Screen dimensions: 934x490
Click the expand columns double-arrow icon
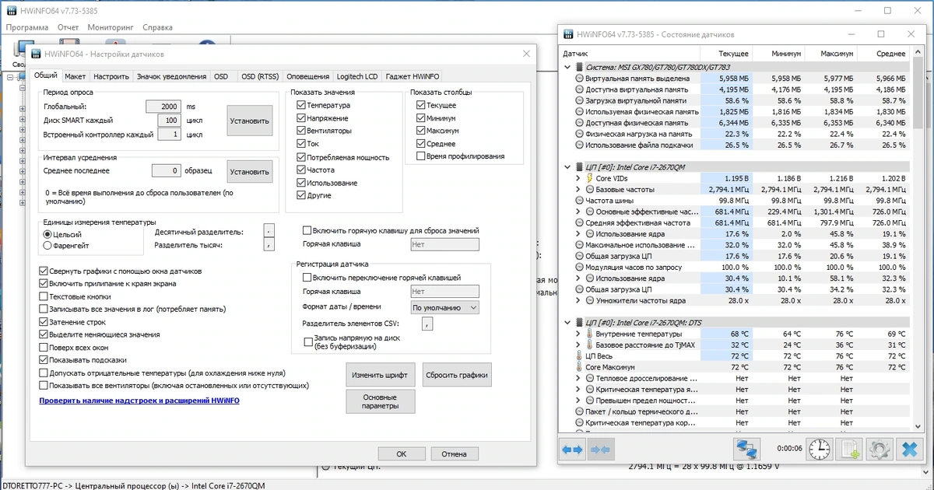click(x=572, y=450)
